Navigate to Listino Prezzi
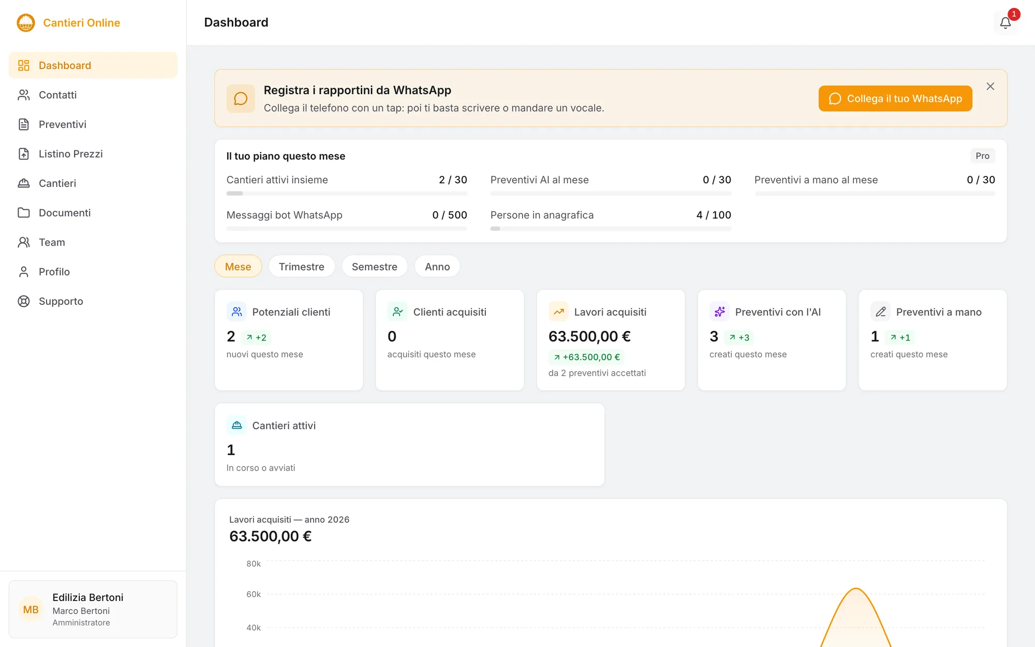 [x=93, y=154]
